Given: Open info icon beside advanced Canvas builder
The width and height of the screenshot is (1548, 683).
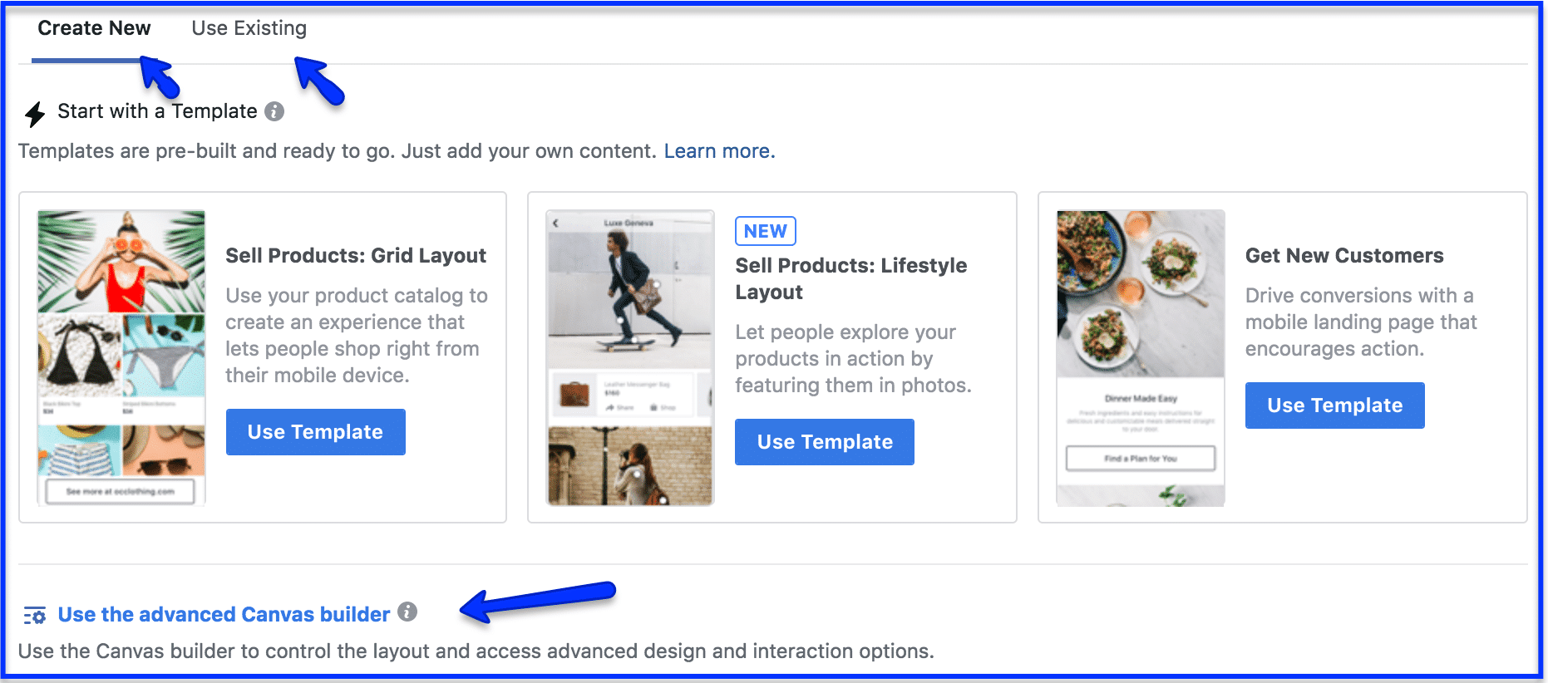Looking at the screenshot, I should tap(407, 612).
